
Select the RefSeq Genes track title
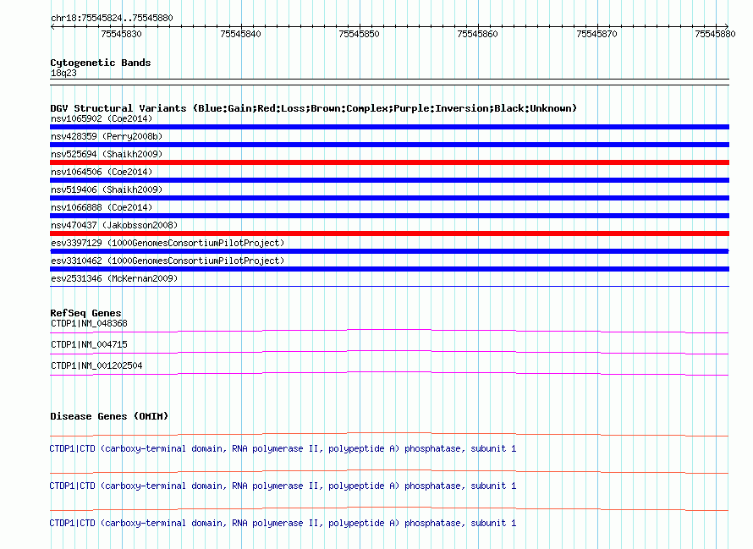pyautogui.click(x=85, y=313)
